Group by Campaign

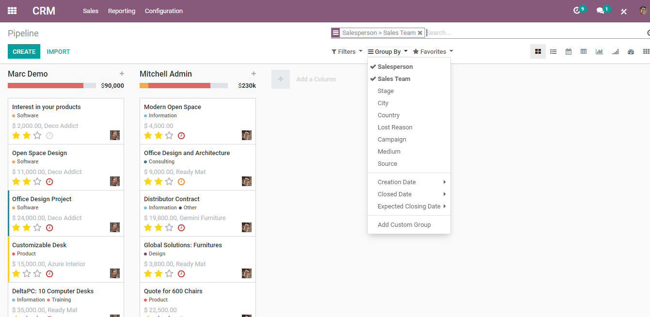tap(409, 140)
